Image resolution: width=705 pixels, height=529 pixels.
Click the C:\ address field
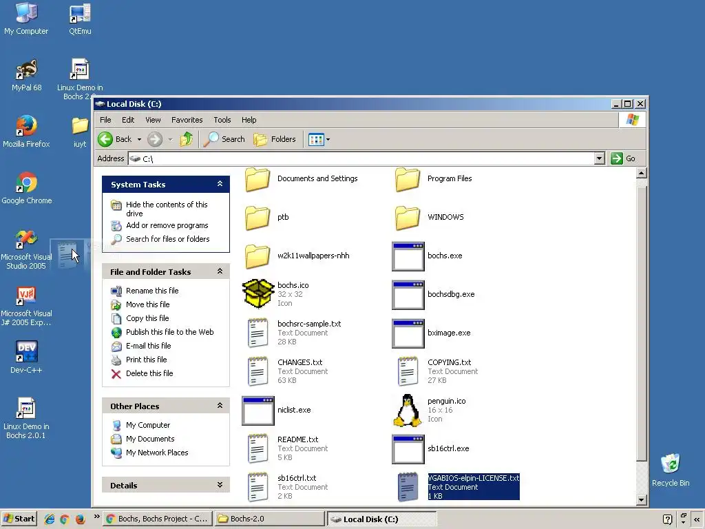[x=361, y=159]
